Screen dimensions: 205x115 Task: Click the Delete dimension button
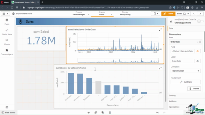[x=194, y=88]
